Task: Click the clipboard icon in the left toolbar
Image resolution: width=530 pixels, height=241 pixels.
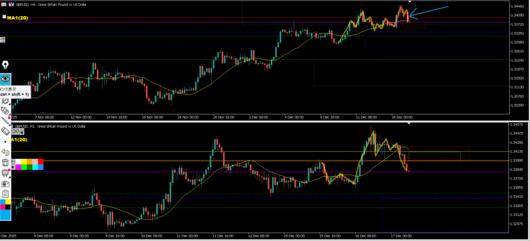Action: 6,194
